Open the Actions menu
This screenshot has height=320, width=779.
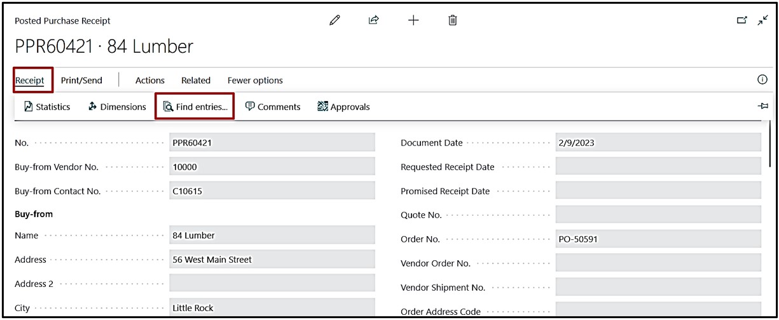tap(150, 81)
